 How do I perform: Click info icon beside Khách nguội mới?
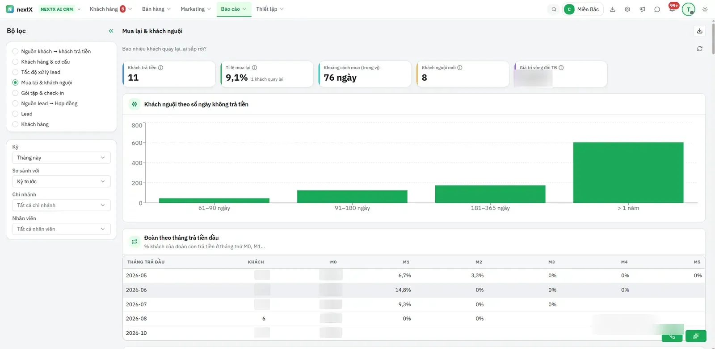[460, 68]
